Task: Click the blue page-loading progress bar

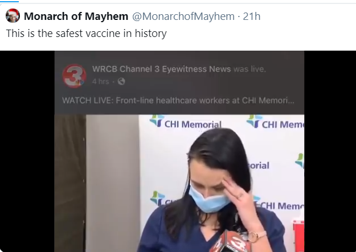Action: click(9, 1)
